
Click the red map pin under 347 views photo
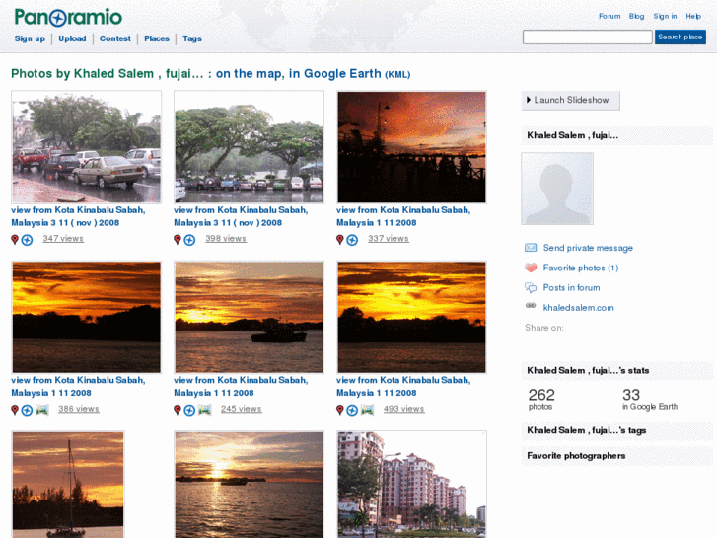point(15,240)
